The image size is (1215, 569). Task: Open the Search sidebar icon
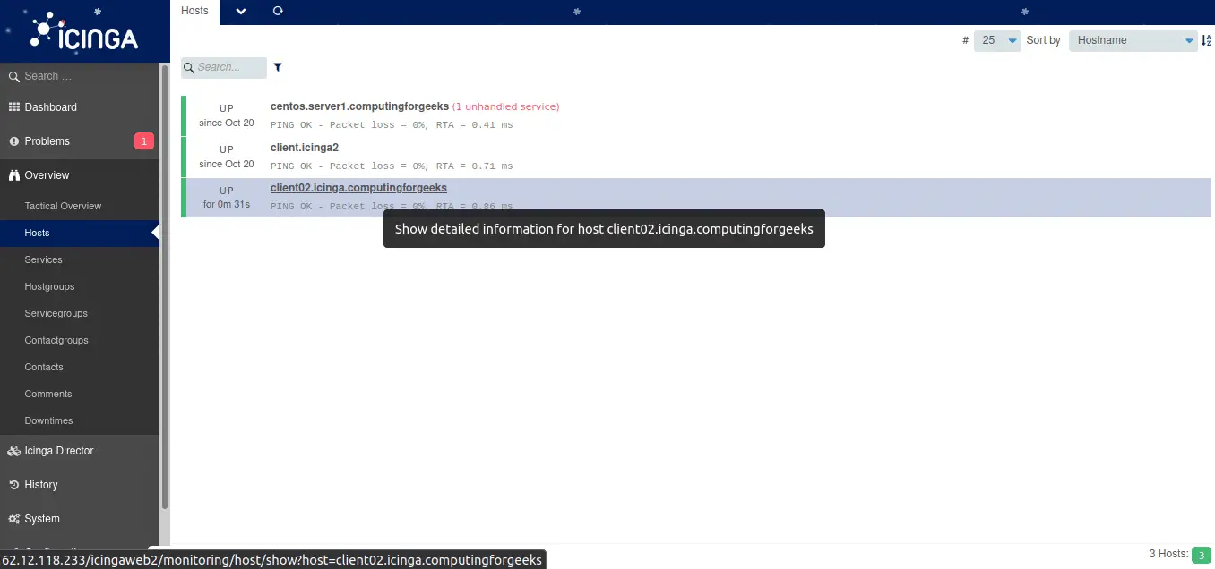click(13, 76)
